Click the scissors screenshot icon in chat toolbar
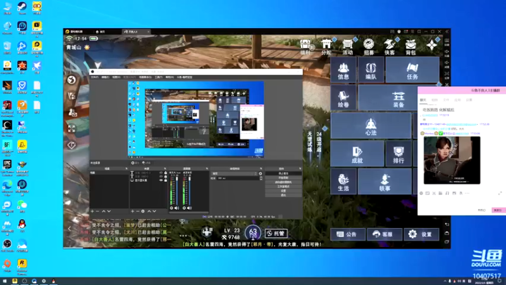Screen dimensions: 506x285 [434, 193]
